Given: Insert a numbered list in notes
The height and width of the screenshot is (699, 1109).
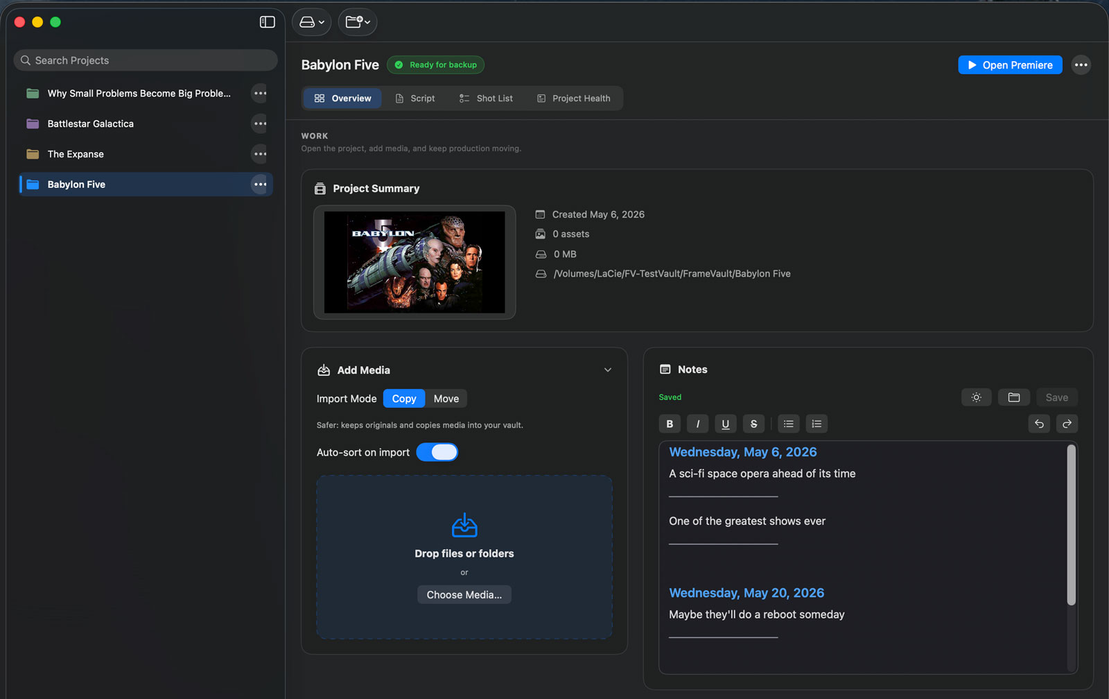Looking at the screenshot, I should [817, 424].
